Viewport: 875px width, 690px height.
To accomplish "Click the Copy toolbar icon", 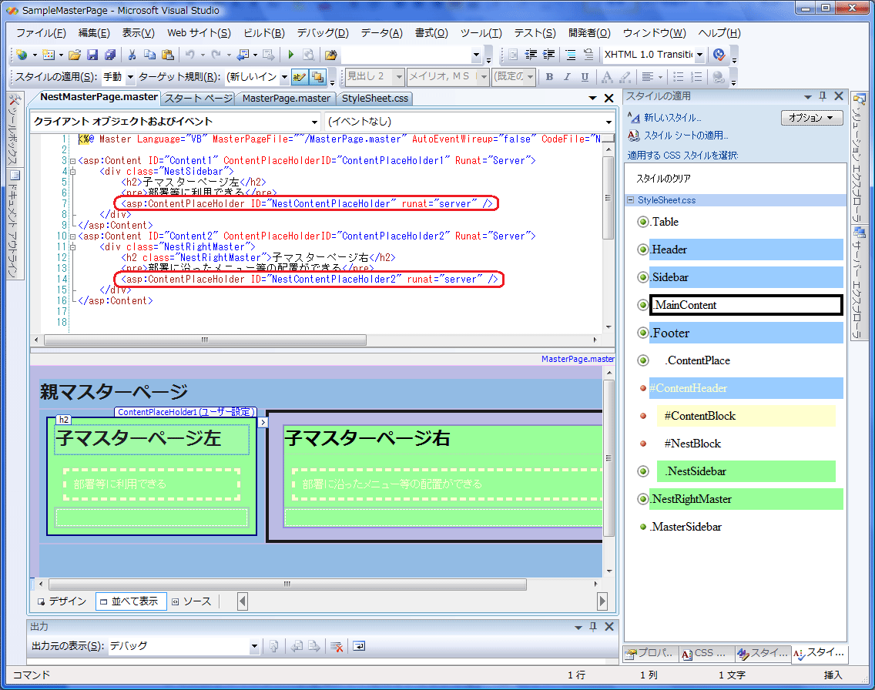I will pyautogui.click(x=149, y=55).
